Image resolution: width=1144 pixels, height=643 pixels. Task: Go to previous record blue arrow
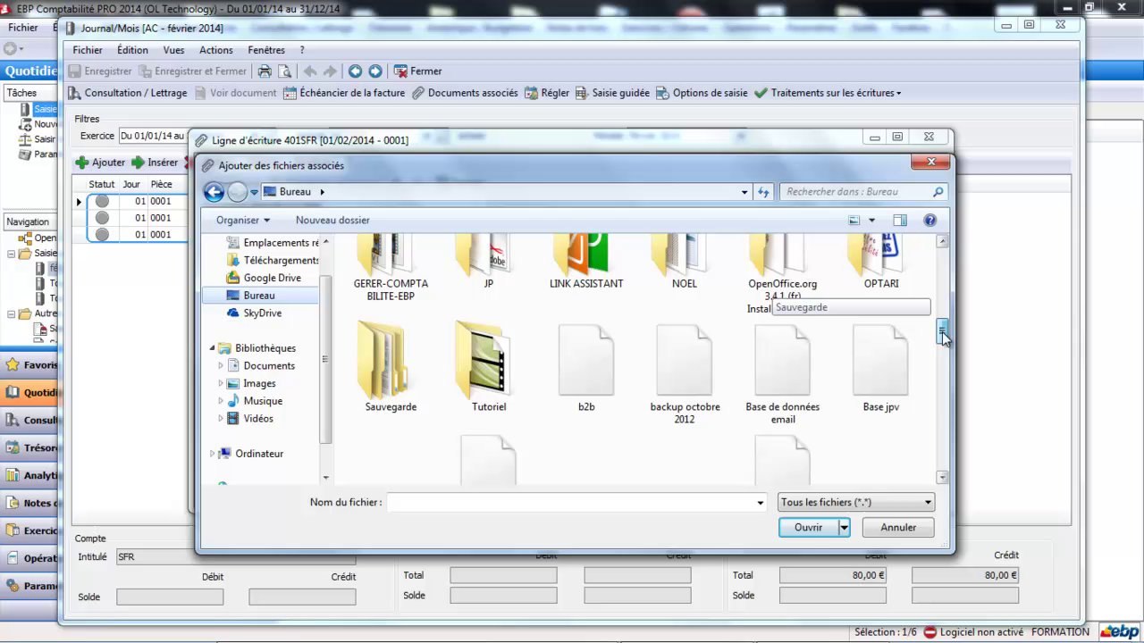pyautogui.click(x=355, y=71)
